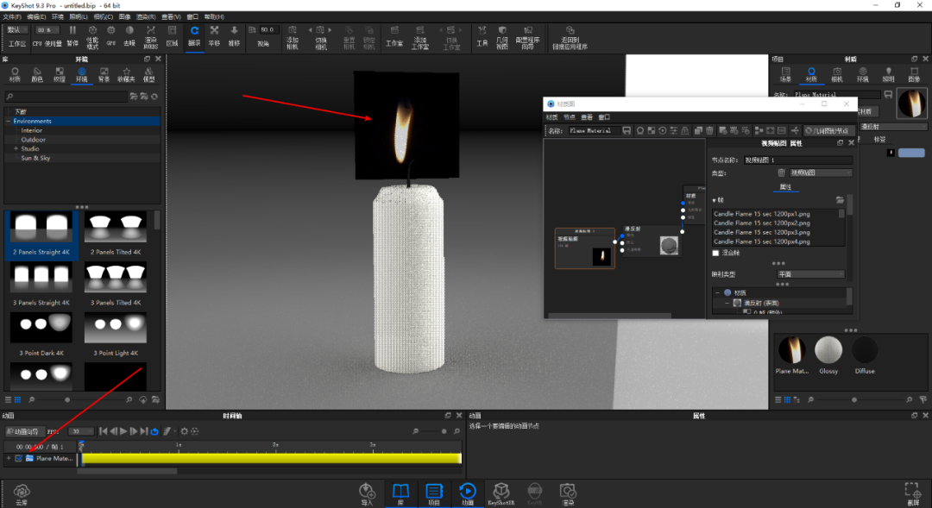The height and width of the screenshot is (508, 932).
Task: Open the Cloud library (云库) icon
Action: pyautogui.click(x=22, y=493)
